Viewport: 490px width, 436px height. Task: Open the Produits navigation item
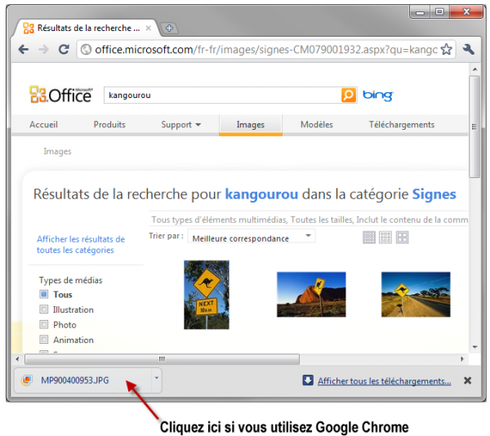[109, 125]
